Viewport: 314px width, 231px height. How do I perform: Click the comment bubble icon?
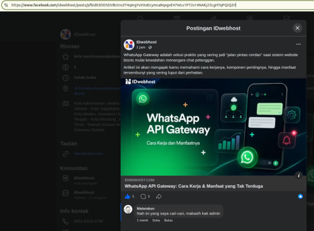point(143,196)
